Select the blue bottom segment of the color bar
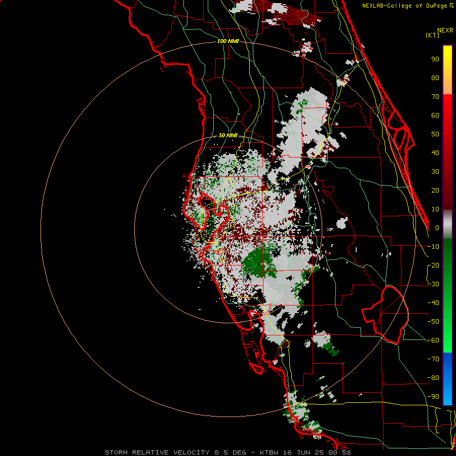Image resolution: width=456 pixels, height=456 pixels. [447, 378]
